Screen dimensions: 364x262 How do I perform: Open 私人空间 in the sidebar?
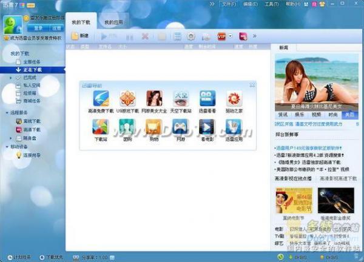(x=32, y=86)
